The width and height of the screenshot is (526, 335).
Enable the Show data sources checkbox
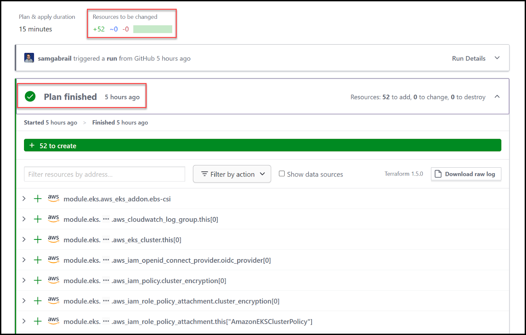(282, 174)
